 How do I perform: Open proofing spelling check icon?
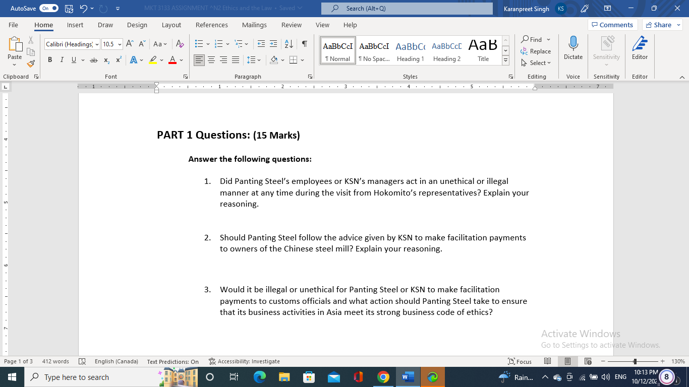(x=82, y=361)
